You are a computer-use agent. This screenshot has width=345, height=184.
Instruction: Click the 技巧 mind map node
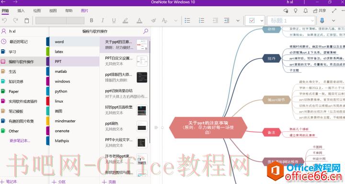click(271, 58)
